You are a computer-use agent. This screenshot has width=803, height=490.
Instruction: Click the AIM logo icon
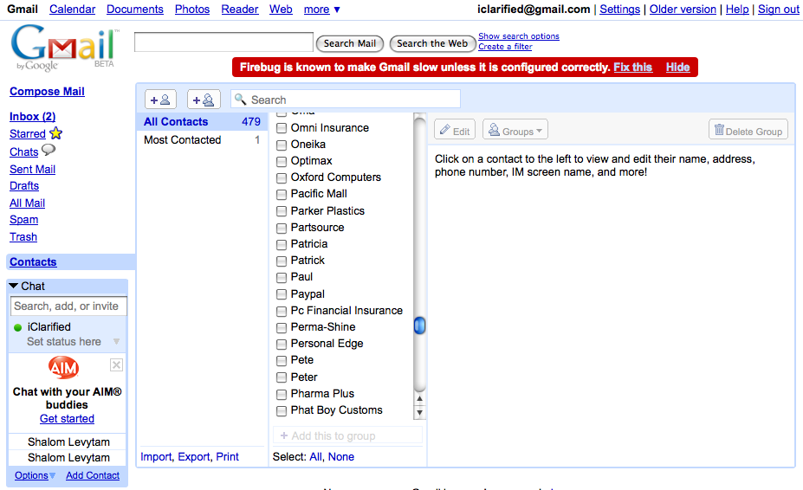tap(63, 367)
